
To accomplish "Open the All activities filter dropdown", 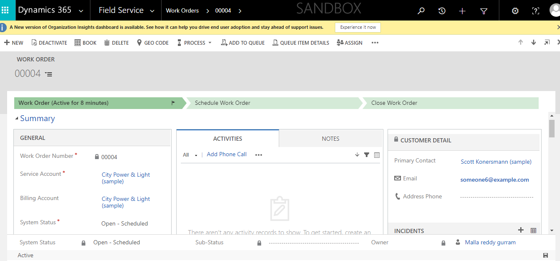I will (190, 155).
